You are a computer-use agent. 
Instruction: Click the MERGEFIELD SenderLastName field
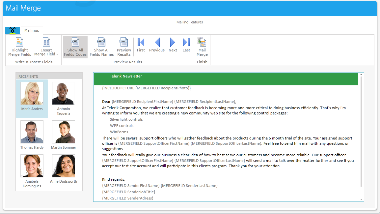click(189, 186)
